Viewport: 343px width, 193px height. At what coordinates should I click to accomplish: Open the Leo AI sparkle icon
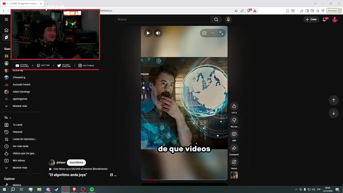coord(318,11)
